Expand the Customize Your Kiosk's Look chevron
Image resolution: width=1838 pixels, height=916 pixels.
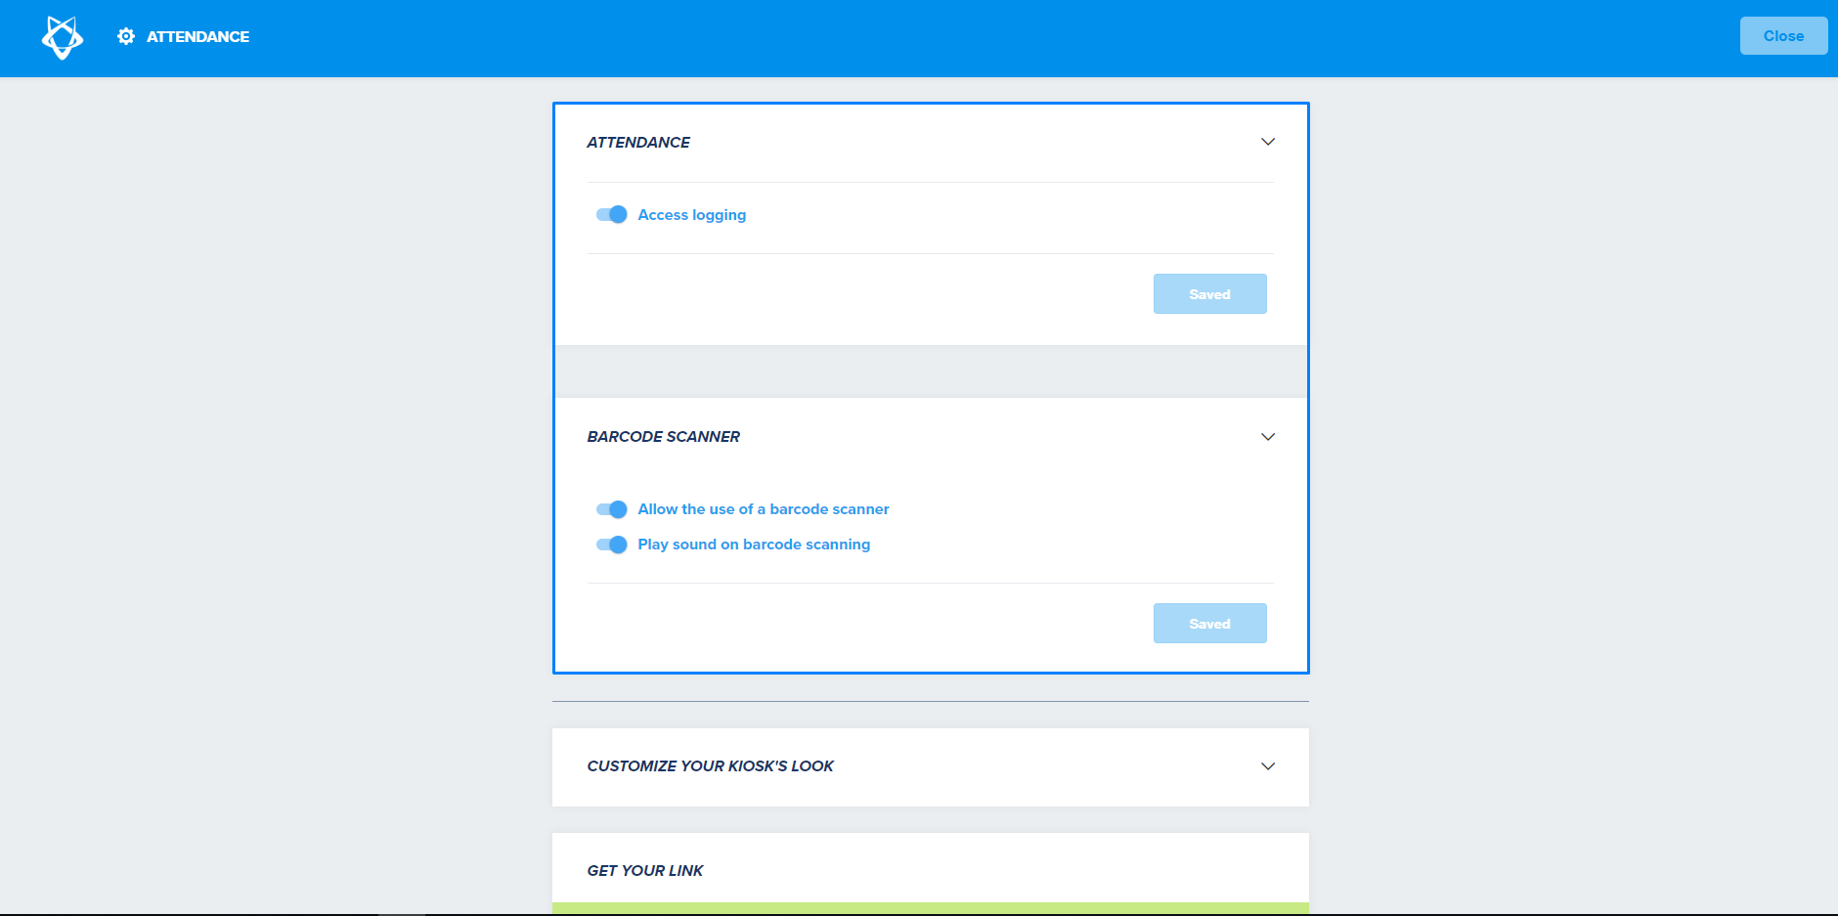click(x=1268, y=766)
